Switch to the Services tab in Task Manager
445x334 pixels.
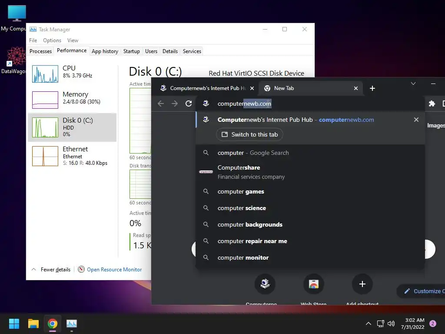tap(192, 51)
